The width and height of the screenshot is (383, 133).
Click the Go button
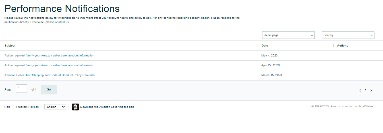(x=49, y=90)
